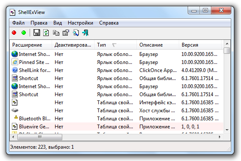Click the Bluewire Ge... row icon
241x161 pixels.
(14, 126)
